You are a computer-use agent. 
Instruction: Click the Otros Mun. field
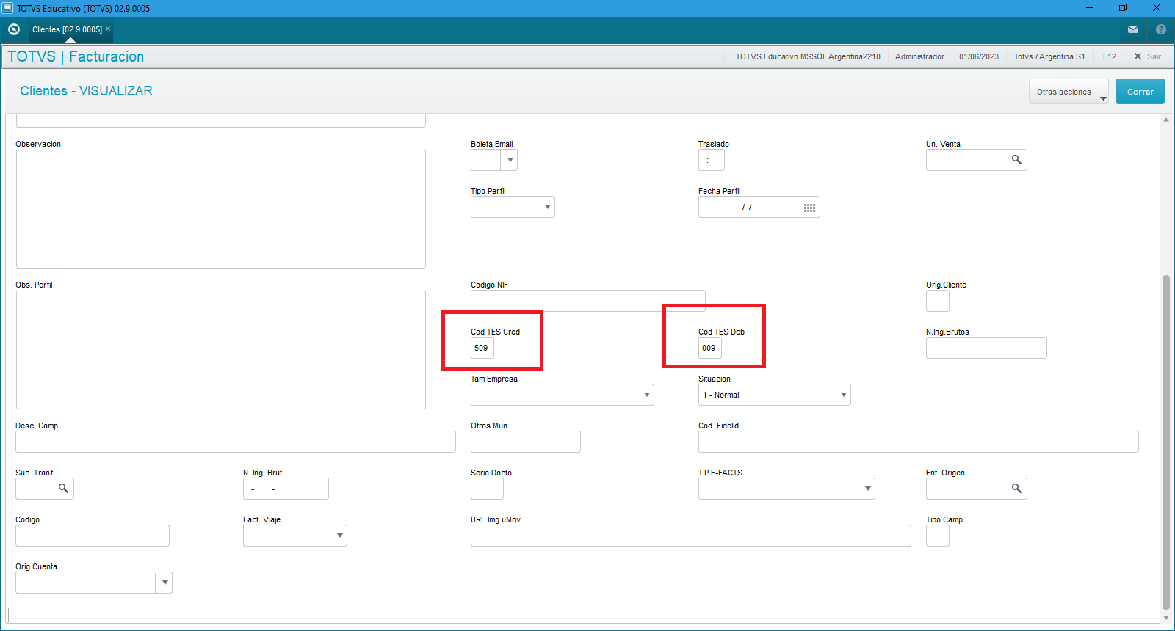coord(526,442)
